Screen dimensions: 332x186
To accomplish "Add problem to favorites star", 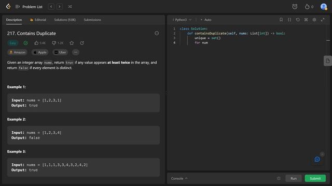I will tap(72, 43).
